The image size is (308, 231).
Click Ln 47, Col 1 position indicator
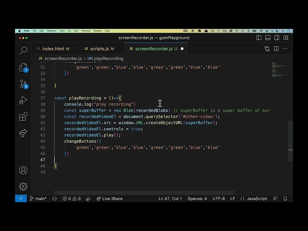pos(170,199)
